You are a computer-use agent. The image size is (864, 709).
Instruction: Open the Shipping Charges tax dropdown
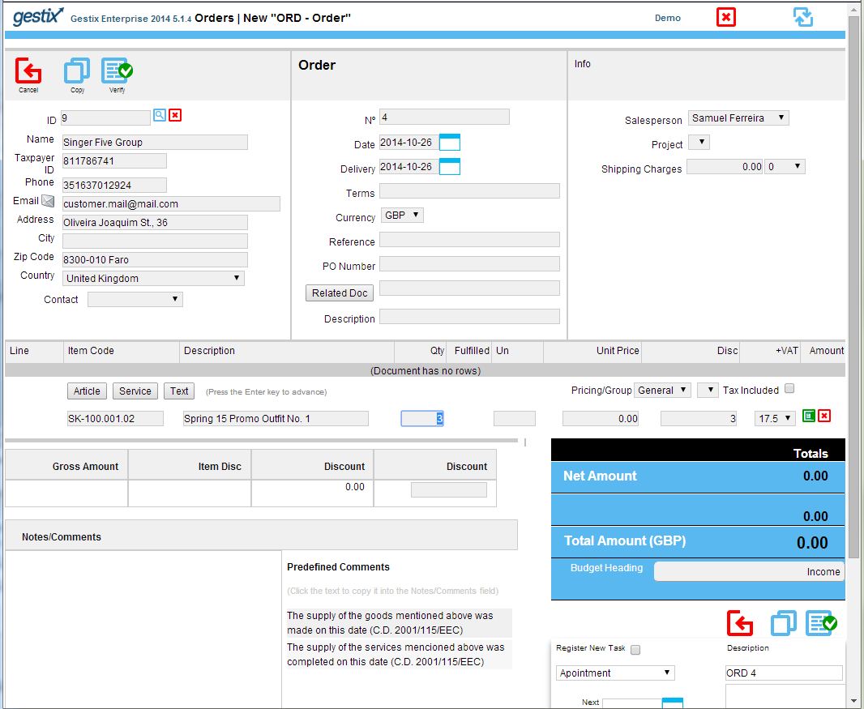click(785, 166)
